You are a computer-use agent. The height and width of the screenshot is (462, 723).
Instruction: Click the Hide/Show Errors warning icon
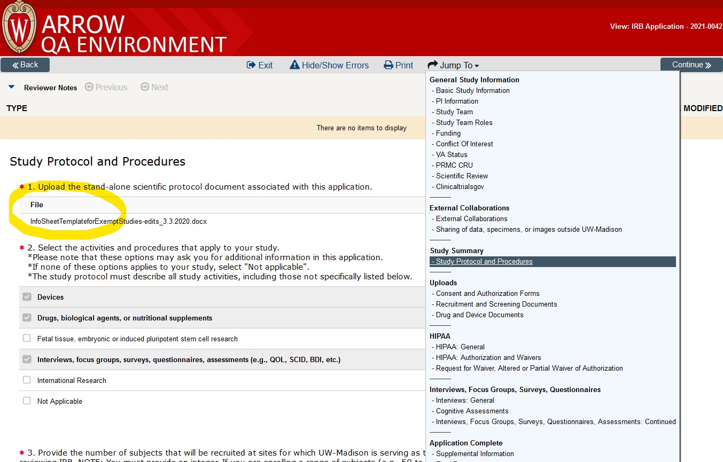(x=294, y=65)
